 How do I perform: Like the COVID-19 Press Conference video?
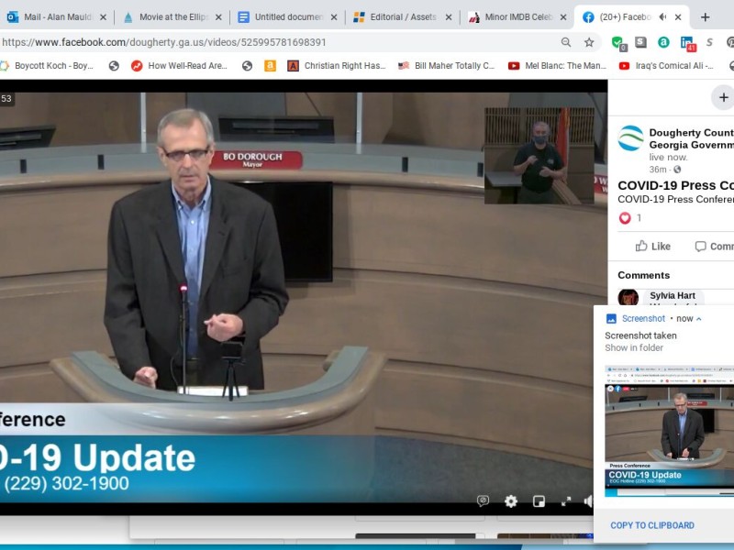pos(653,247)
